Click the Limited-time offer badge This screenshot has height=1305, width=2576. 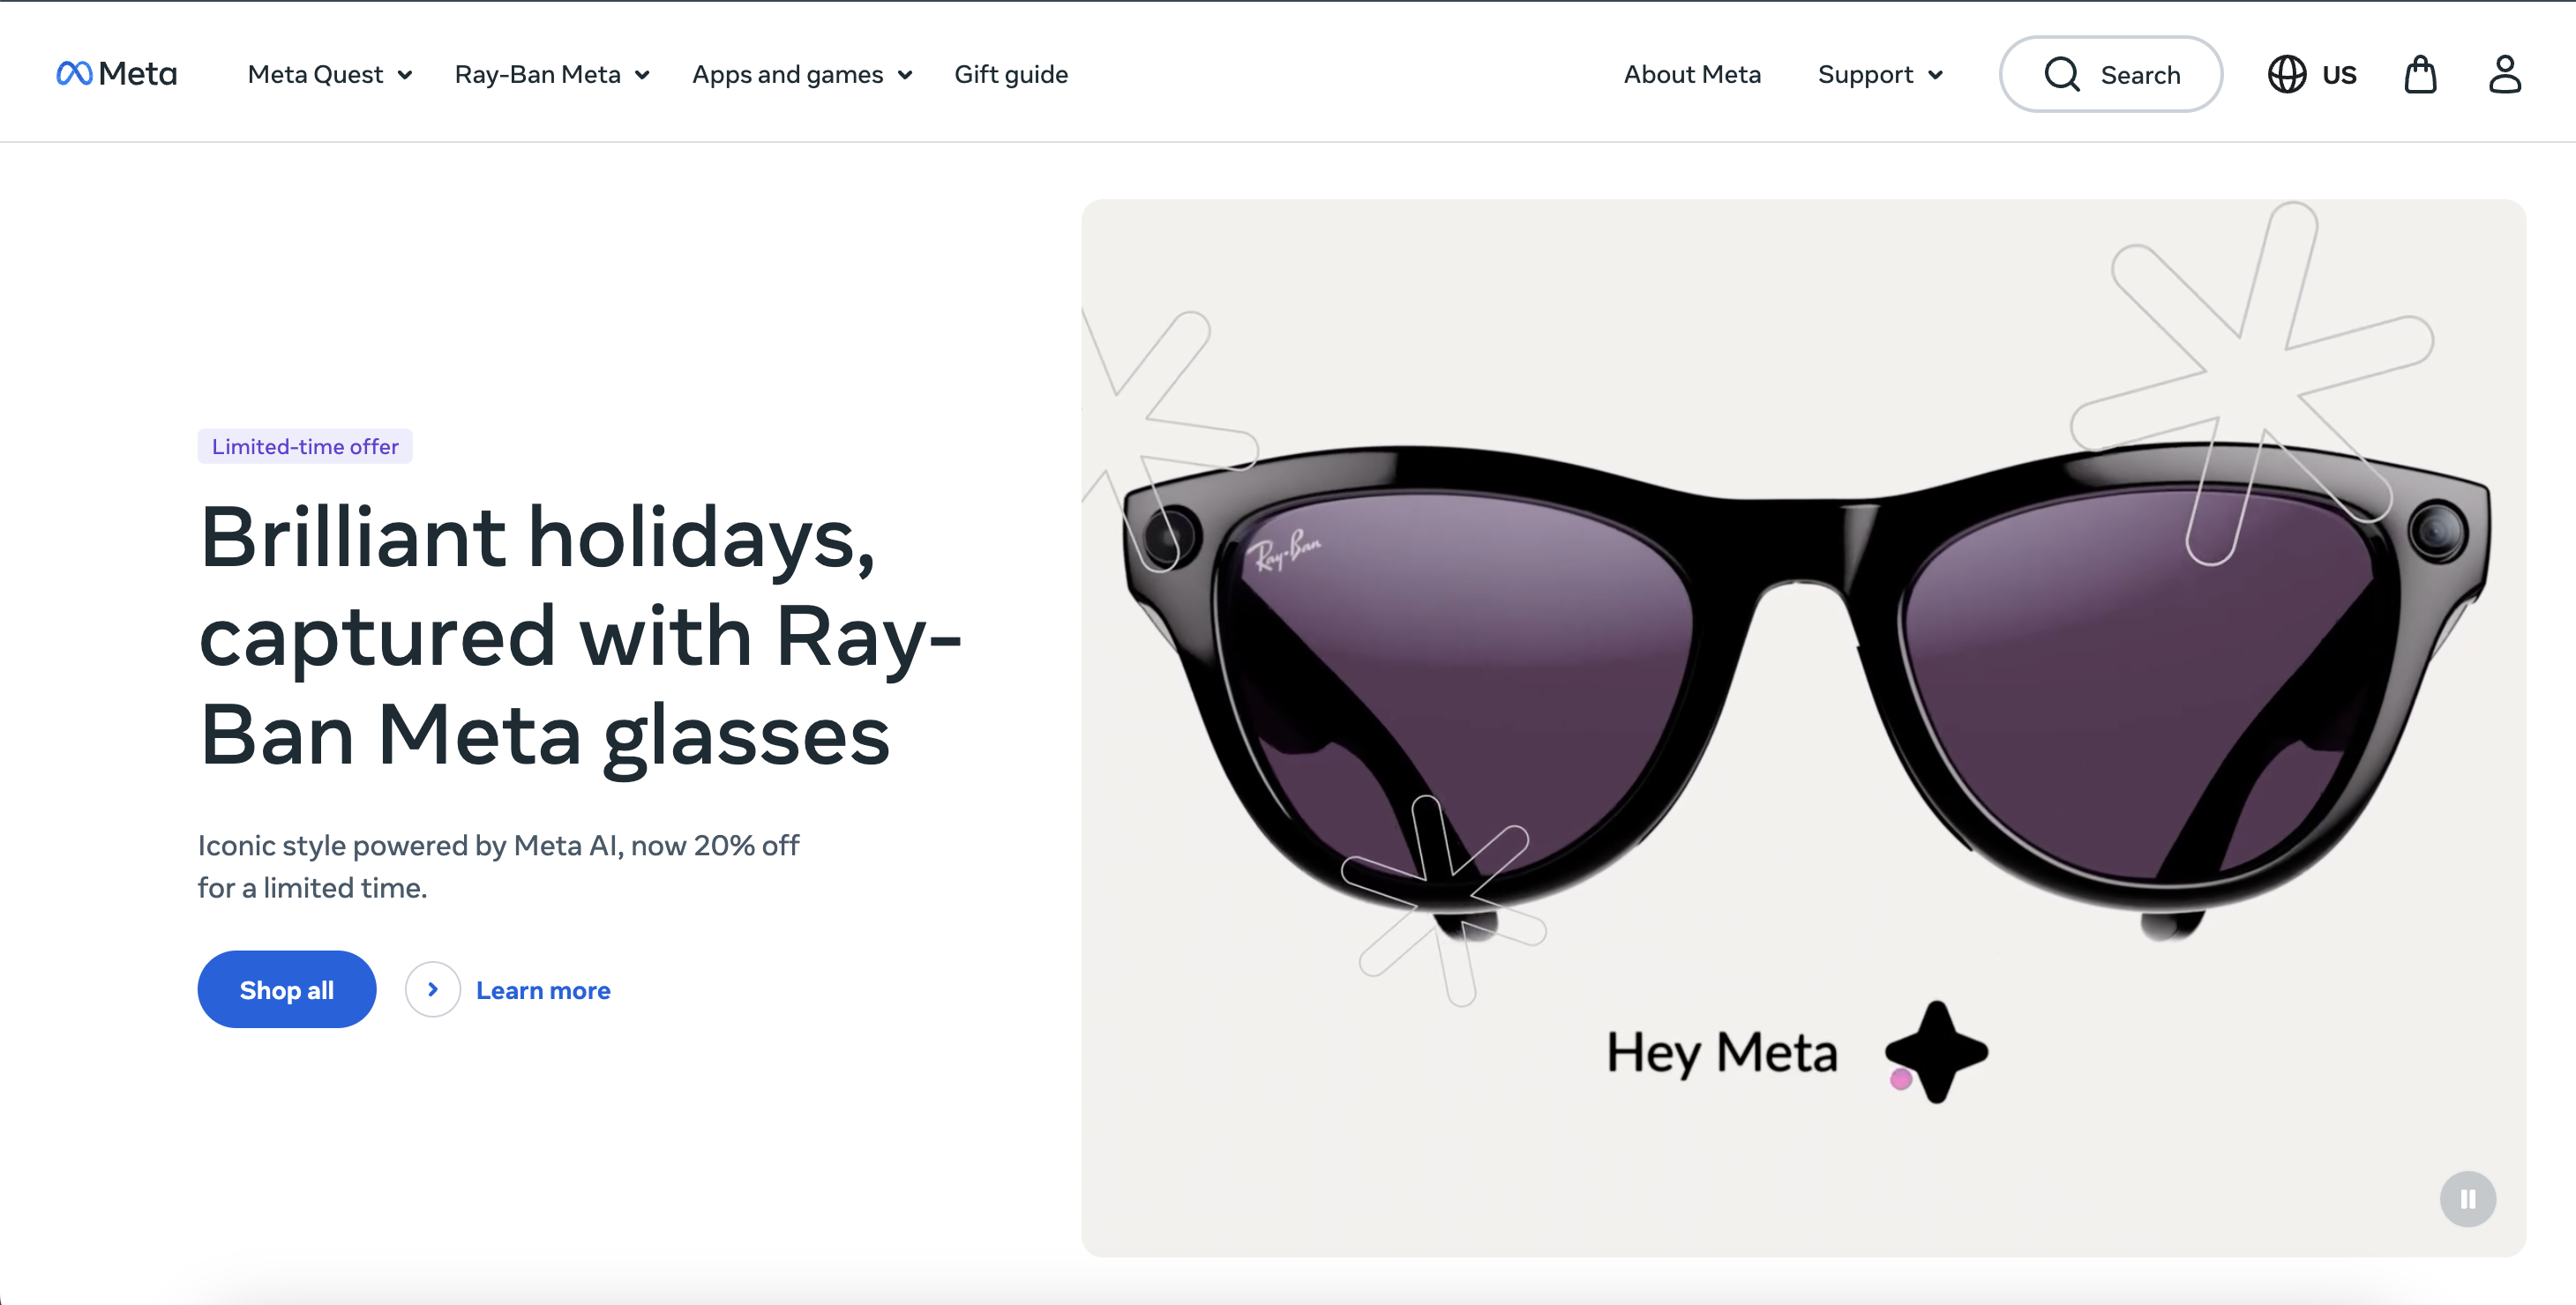(305, 447)
